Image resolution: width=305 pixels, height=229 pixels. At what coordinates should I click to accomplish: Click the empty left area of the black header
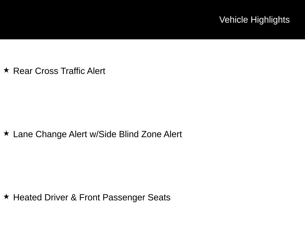(x=89, y=20)
